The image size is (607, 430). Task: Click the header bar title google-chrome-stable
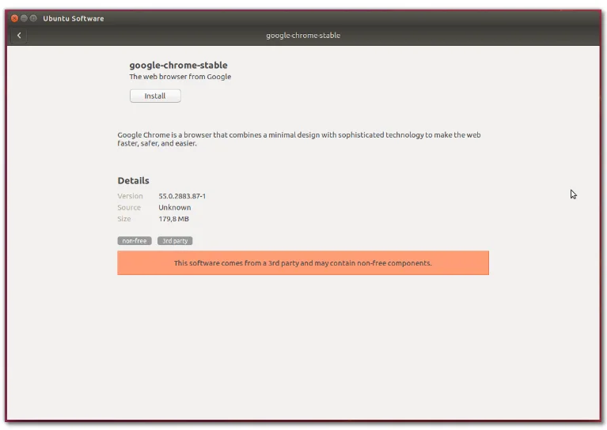coord(303,36)
